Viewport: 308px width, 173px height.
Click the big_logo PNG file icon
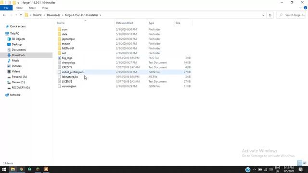tap(59, 58)
